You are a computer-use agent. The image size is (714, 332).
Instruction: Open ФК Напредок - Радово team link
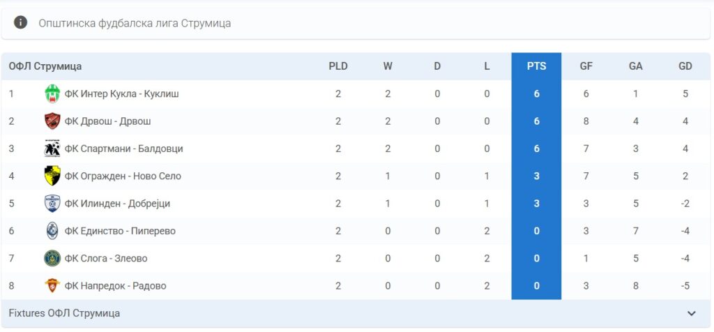point(115,286)
